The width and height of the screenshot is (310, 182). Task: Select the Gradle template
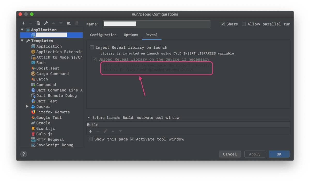tap(43, 123)
